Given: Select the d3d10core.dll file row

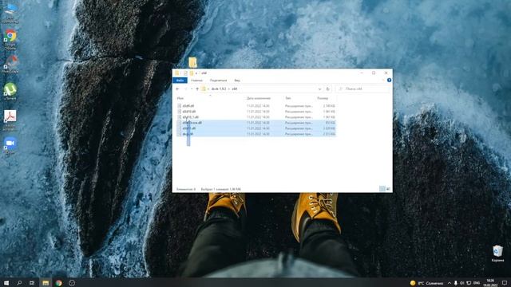Looking at the screenshot, I should (x=256, y=123).
